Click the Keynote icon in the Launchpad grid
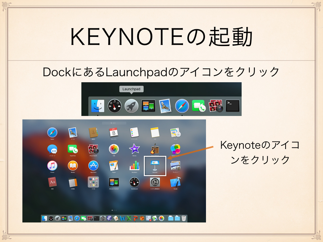The width and height of the screenshot is (323, 242). (155, 166)
